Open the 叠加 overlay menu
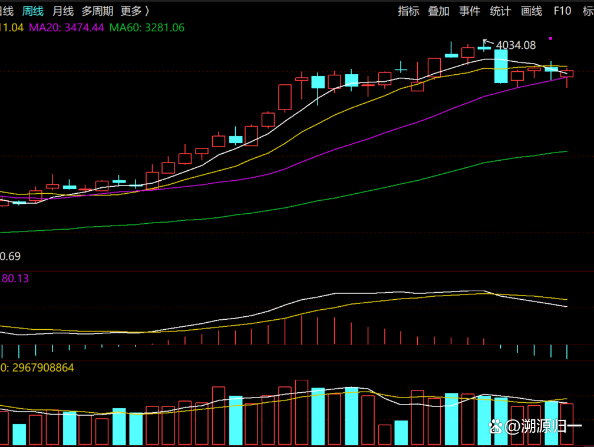594x447 pixels. 438,11
